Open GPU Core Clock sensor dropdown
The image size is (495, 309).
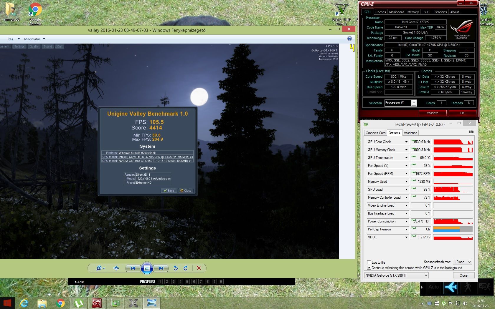[x=406, y=142]
